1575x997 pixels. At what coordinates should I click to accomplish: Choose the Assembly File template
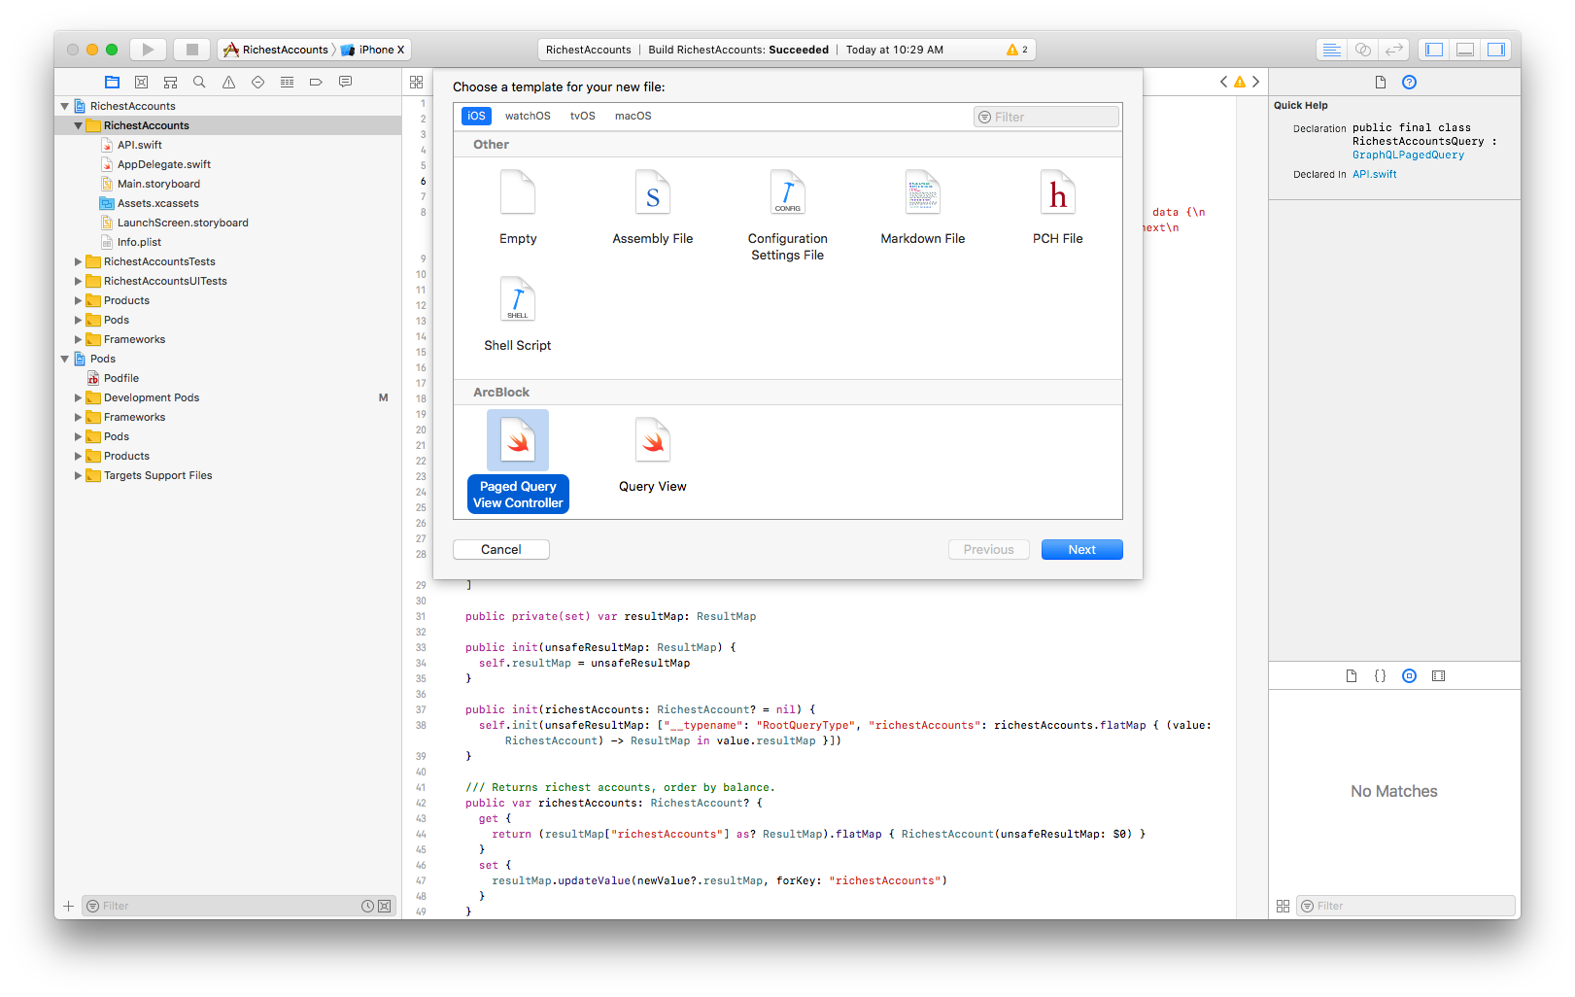tap(653, 207)
